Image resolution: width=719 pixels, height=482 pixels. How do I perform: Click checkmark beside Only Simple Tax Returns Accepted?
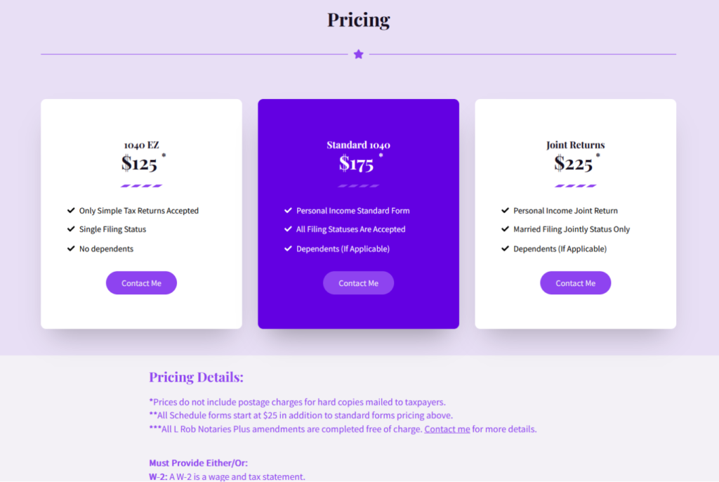point(71,210)
